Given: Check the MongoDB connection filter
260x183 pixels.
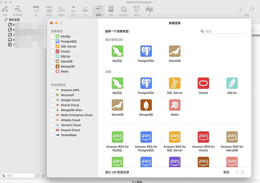Looking at the screenshot, I should pos(52,67).
